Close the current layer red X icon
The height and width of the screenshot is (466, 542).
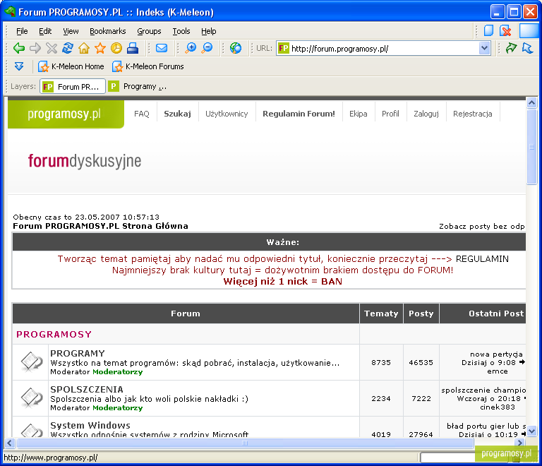pyautogui.click(x=505, y=31)
